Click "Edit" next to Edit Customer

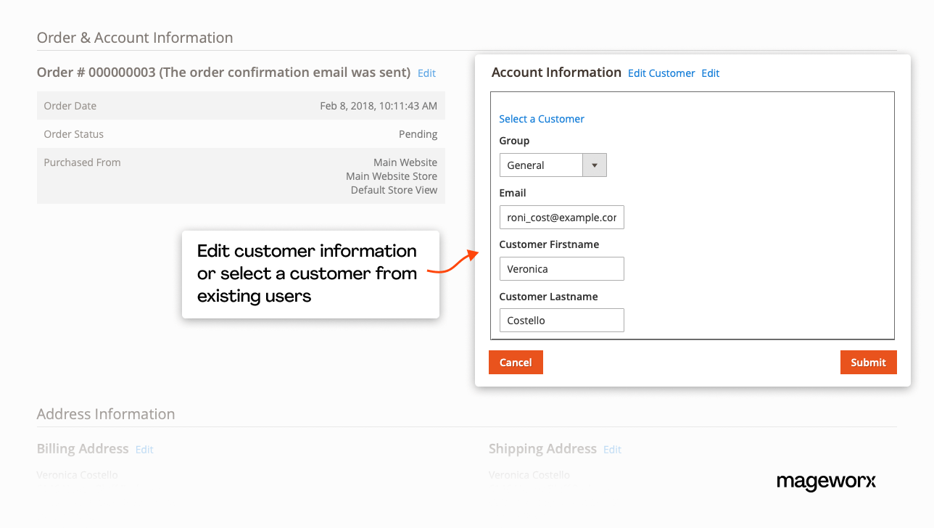(710, 73)
